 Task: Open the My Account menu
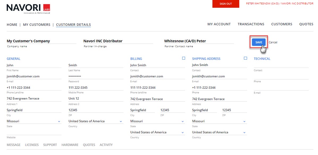[x=219, y=24]
